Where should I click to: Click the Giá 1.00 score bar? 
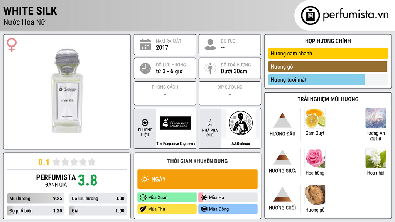point(98,211)
